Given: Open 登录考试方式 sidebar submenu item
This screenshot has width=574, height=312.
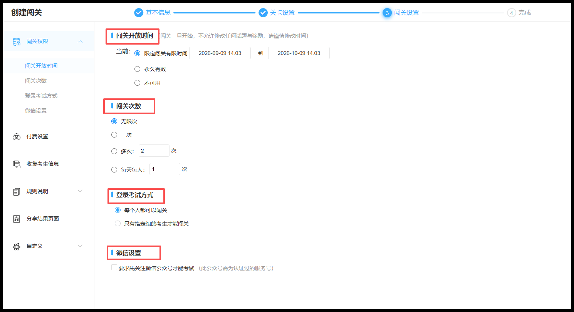Looking at the screenshot, I should [41, 96].
